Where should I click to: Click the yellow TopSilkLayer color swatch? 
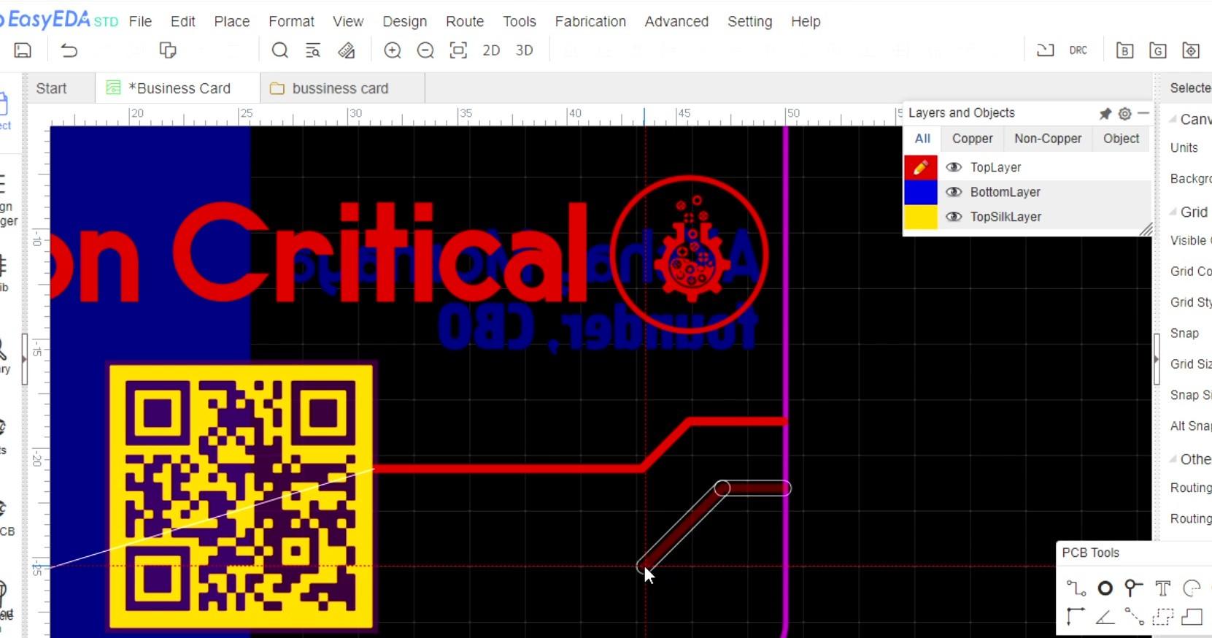pos(921,217)
